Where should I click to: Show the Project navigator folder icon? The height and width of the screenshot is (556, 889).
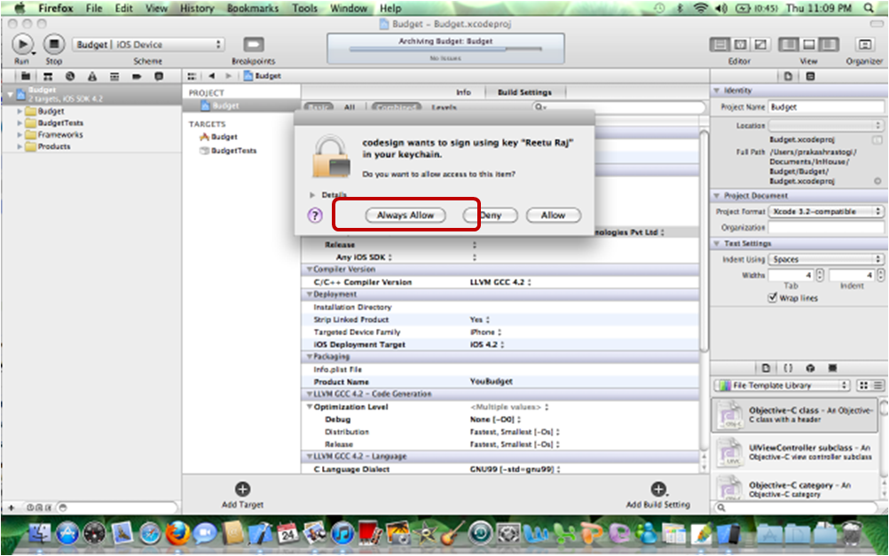click(26, 76)
